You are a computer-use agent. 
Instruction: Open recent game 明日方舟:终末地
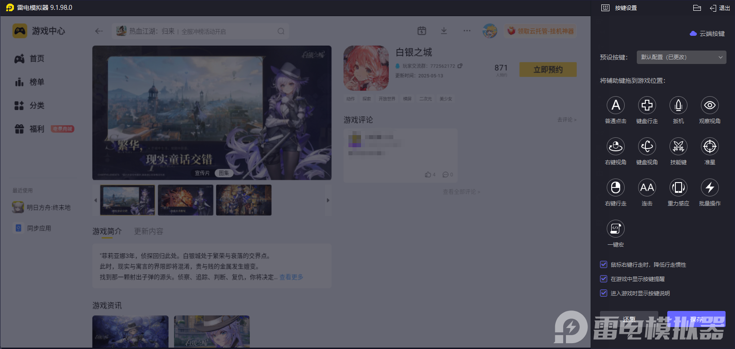(42, 207)
